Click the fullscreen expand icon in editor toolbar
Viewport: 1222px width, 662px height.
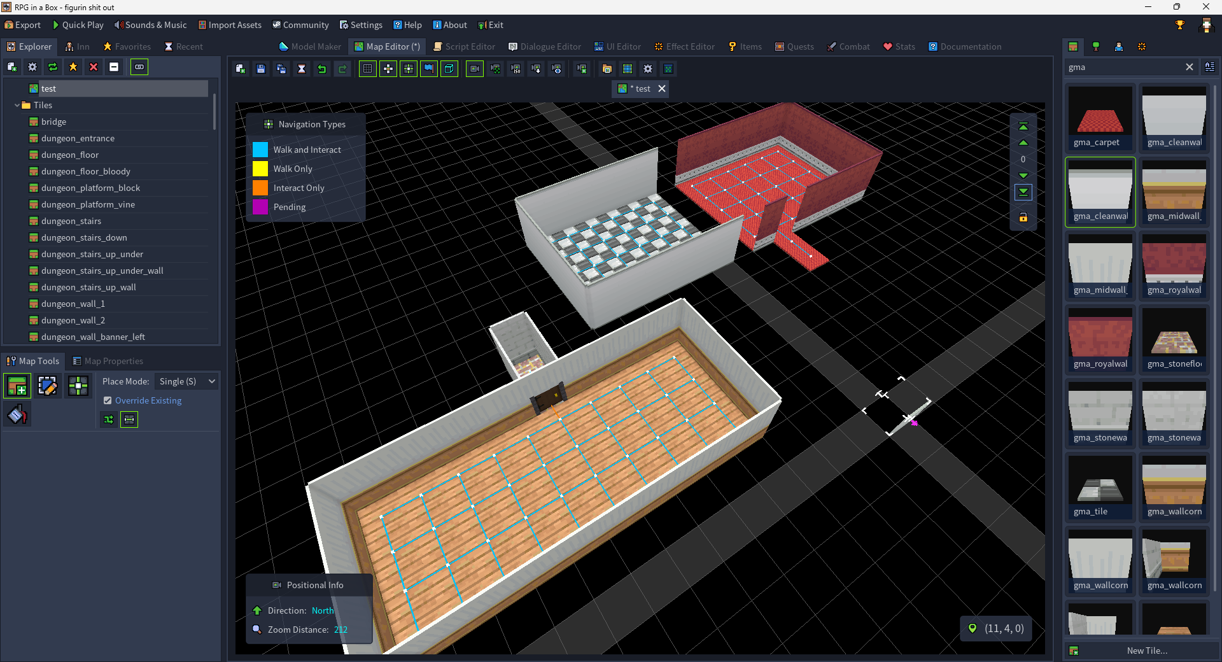(x=668, y=69)
